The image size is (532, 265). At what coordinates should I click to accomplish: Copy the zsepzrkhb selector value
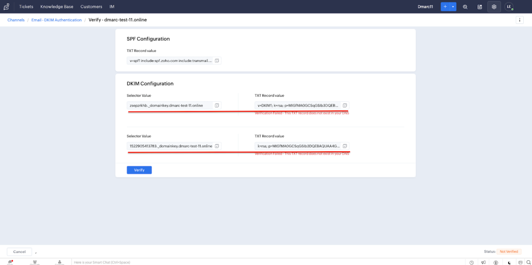[x=217, y=105]
